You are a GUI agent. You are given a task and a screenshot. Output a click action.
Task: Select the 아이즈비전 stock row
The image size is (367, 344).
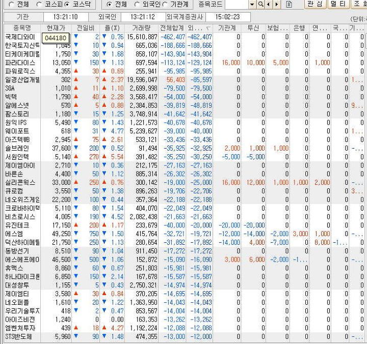(183, 320)
